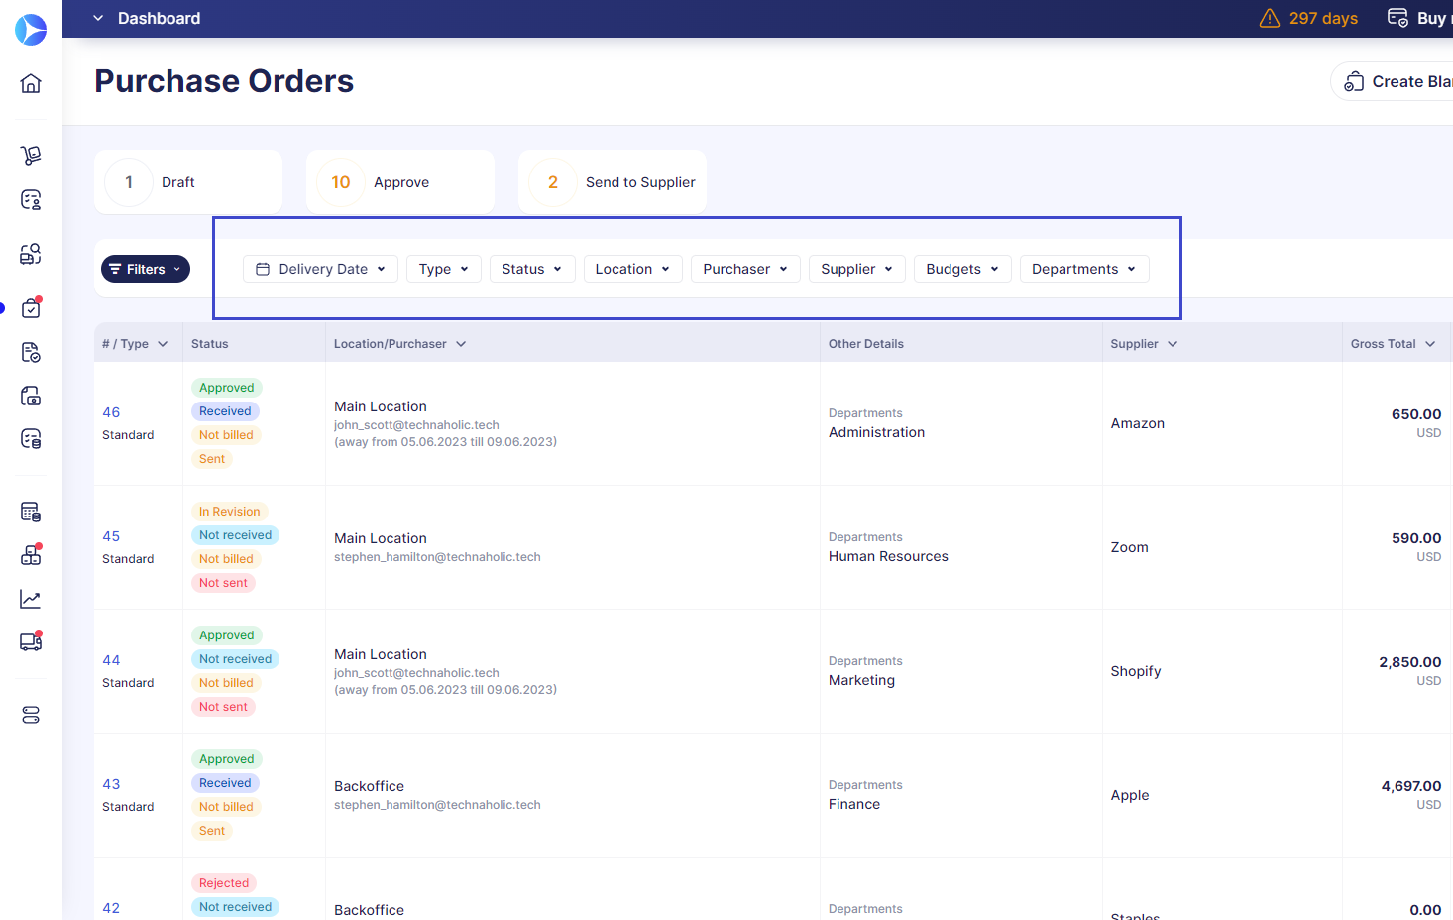Click the calendar icon in Delivery Date filter
Viewport: 1453px width, 920px height.
[x=263, y=269]
